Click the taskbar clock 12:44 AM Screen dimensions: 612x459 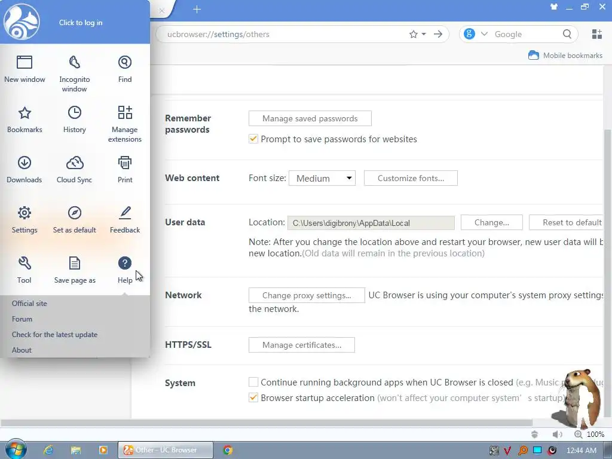coord(582,451)
